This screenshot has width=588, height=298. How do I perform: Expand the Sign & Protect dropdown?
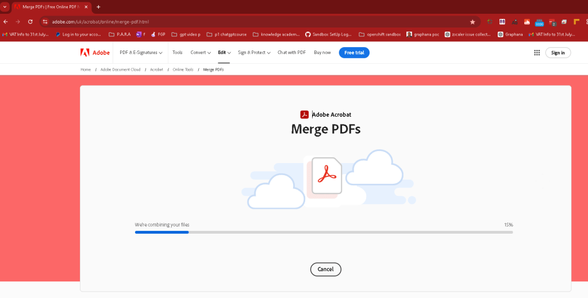click(x=254, y=52)
